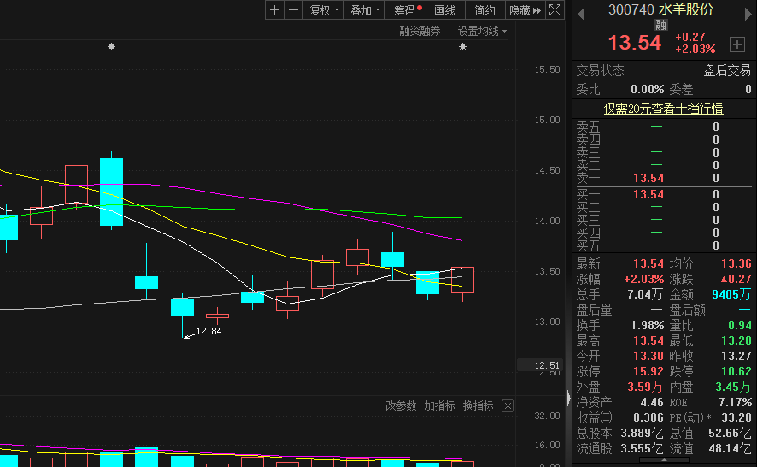Click 换指标 to switch indicator
This screenshot has width=757, height=467.
pyautogui.click(x=478, y=405)
